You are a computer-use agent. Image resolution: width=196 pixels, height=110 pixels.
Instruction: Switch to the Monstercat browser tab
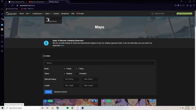click(x=18, y=2)
